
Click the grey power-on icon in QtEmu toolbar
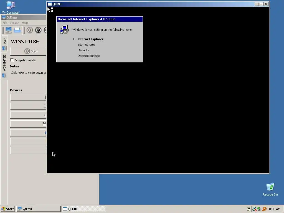[x=29, y=30]
